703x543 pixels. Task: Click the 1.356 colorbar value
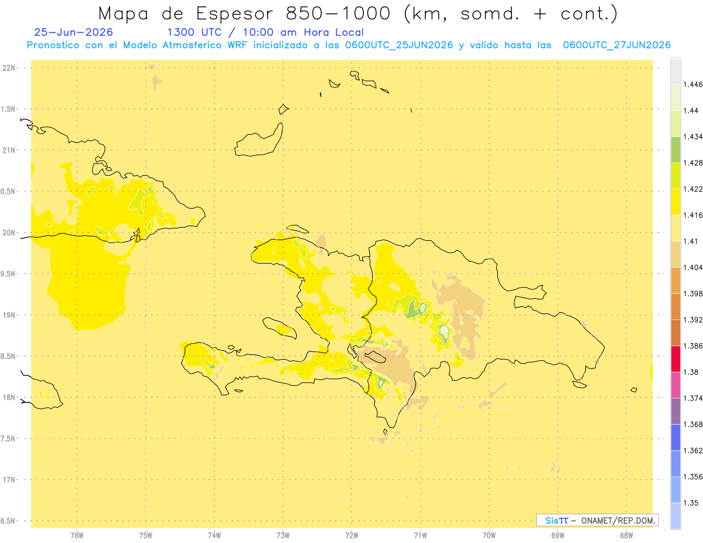click(x=694, y=476)
